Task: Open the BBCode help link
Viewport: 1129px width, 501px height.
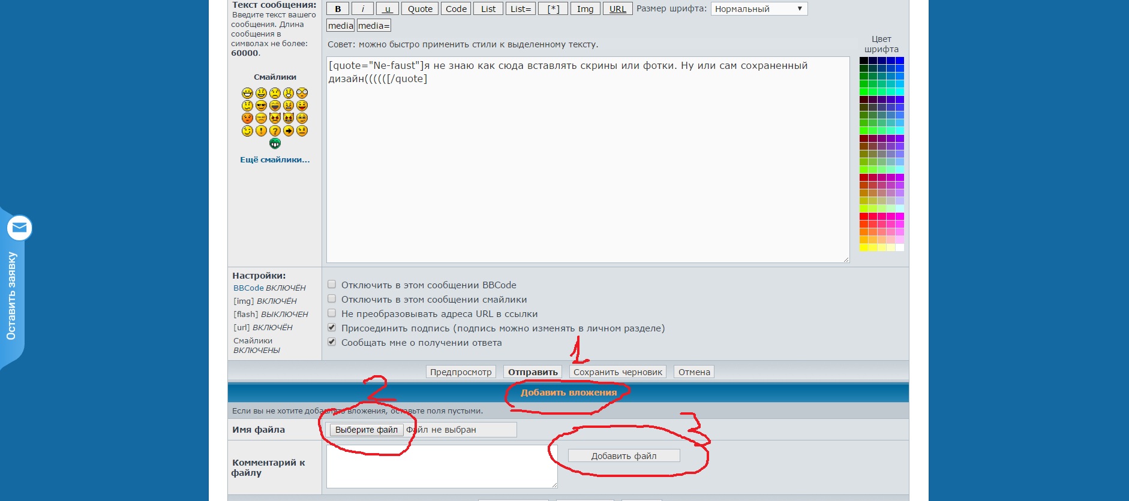Action: pyautogui.click(x=248, y=288)
